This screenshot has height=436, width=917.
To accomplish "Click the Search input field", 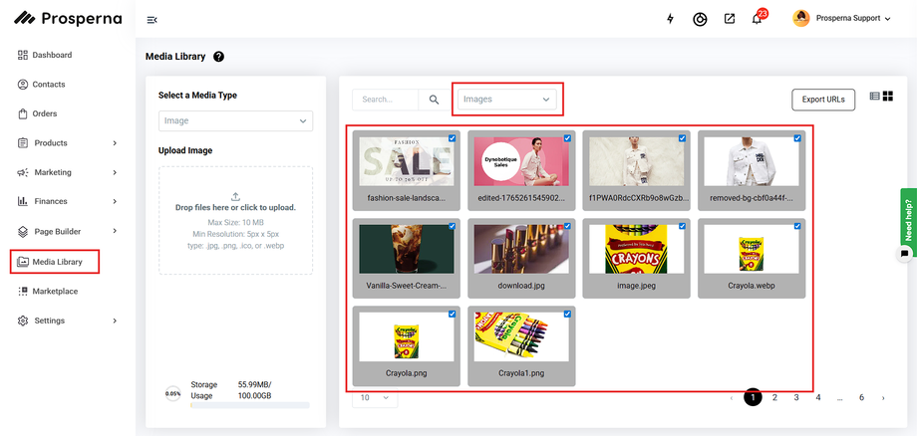I will pyautogui.click(x=386, y=100).
